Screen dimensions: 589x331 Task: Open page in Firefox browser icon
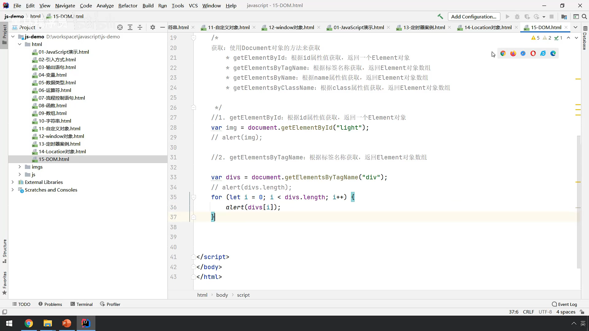pos(513,53)
